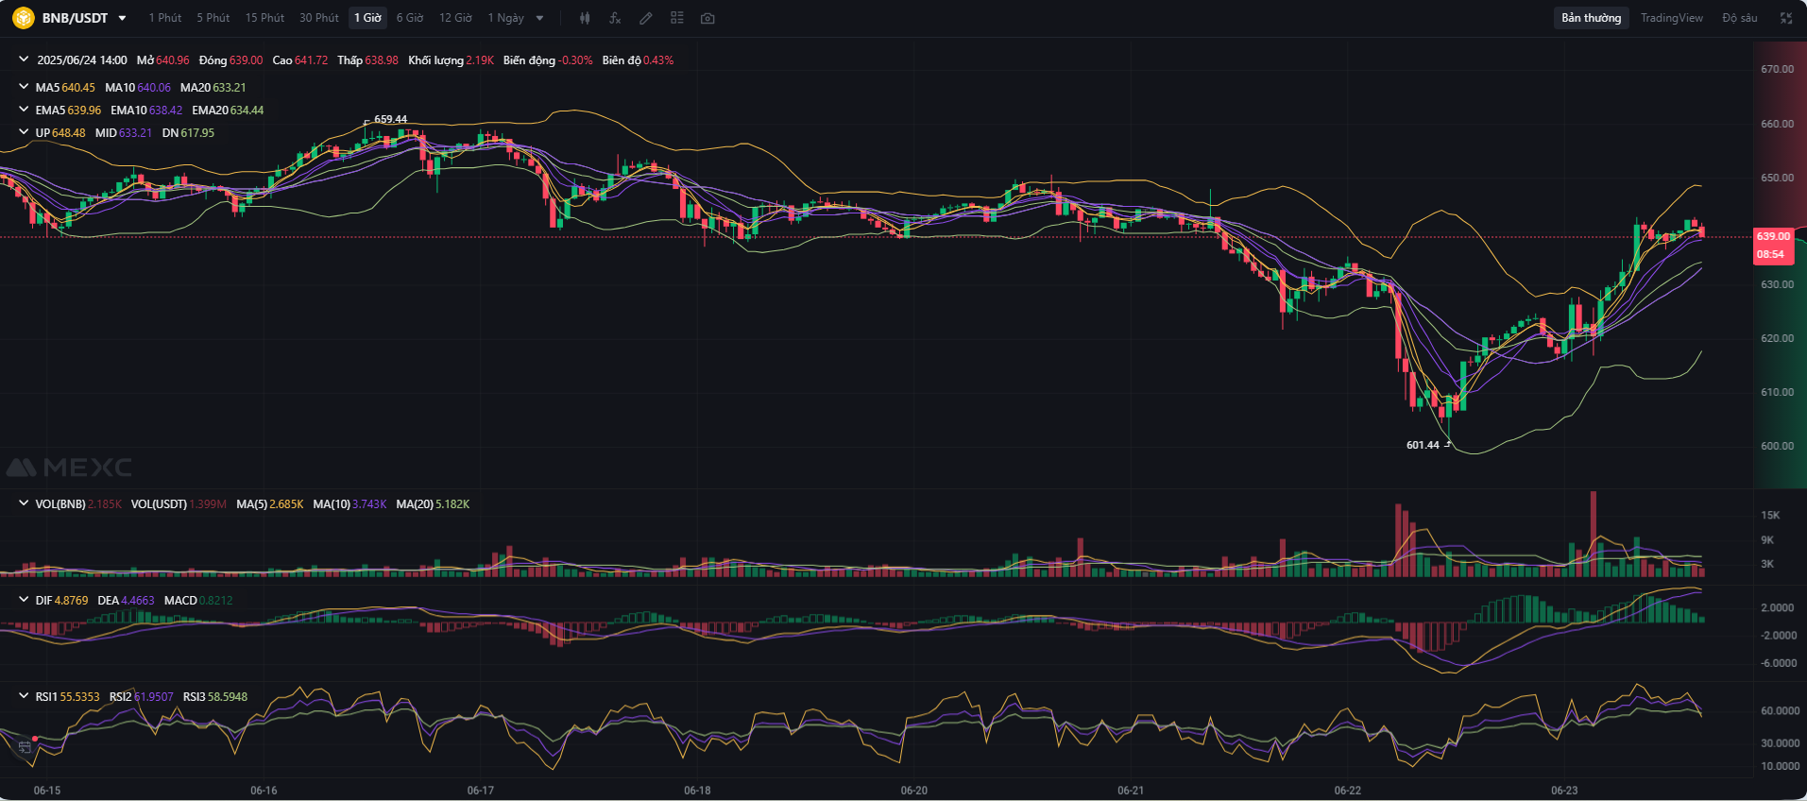Click the Đóng close price value

point(246,60)
